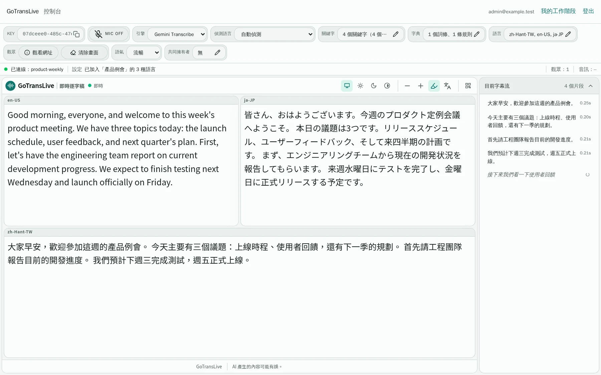Click the loading spinner beside pending subtitle
This screenshot has width=601, height=375.
pos(587,175)
